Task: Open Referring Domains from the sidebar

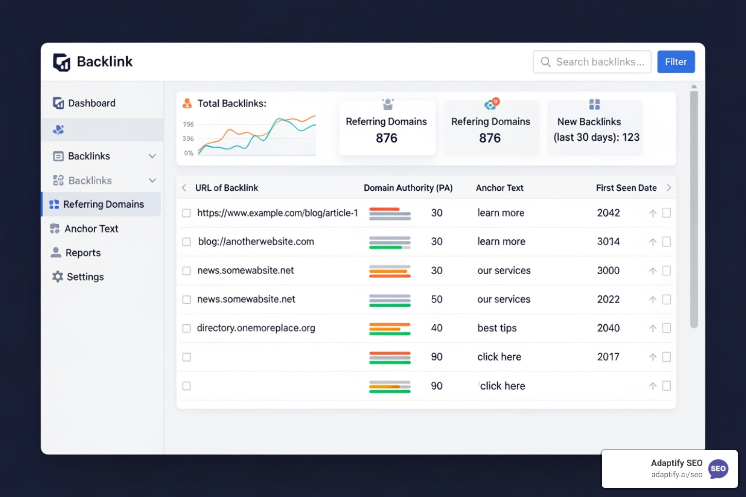Action: [x=103, y=204]
